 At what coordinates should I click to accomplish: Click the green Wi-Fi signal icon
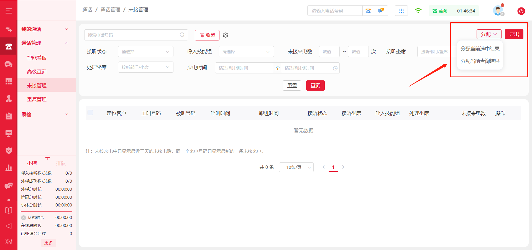[x=418, y=11]
